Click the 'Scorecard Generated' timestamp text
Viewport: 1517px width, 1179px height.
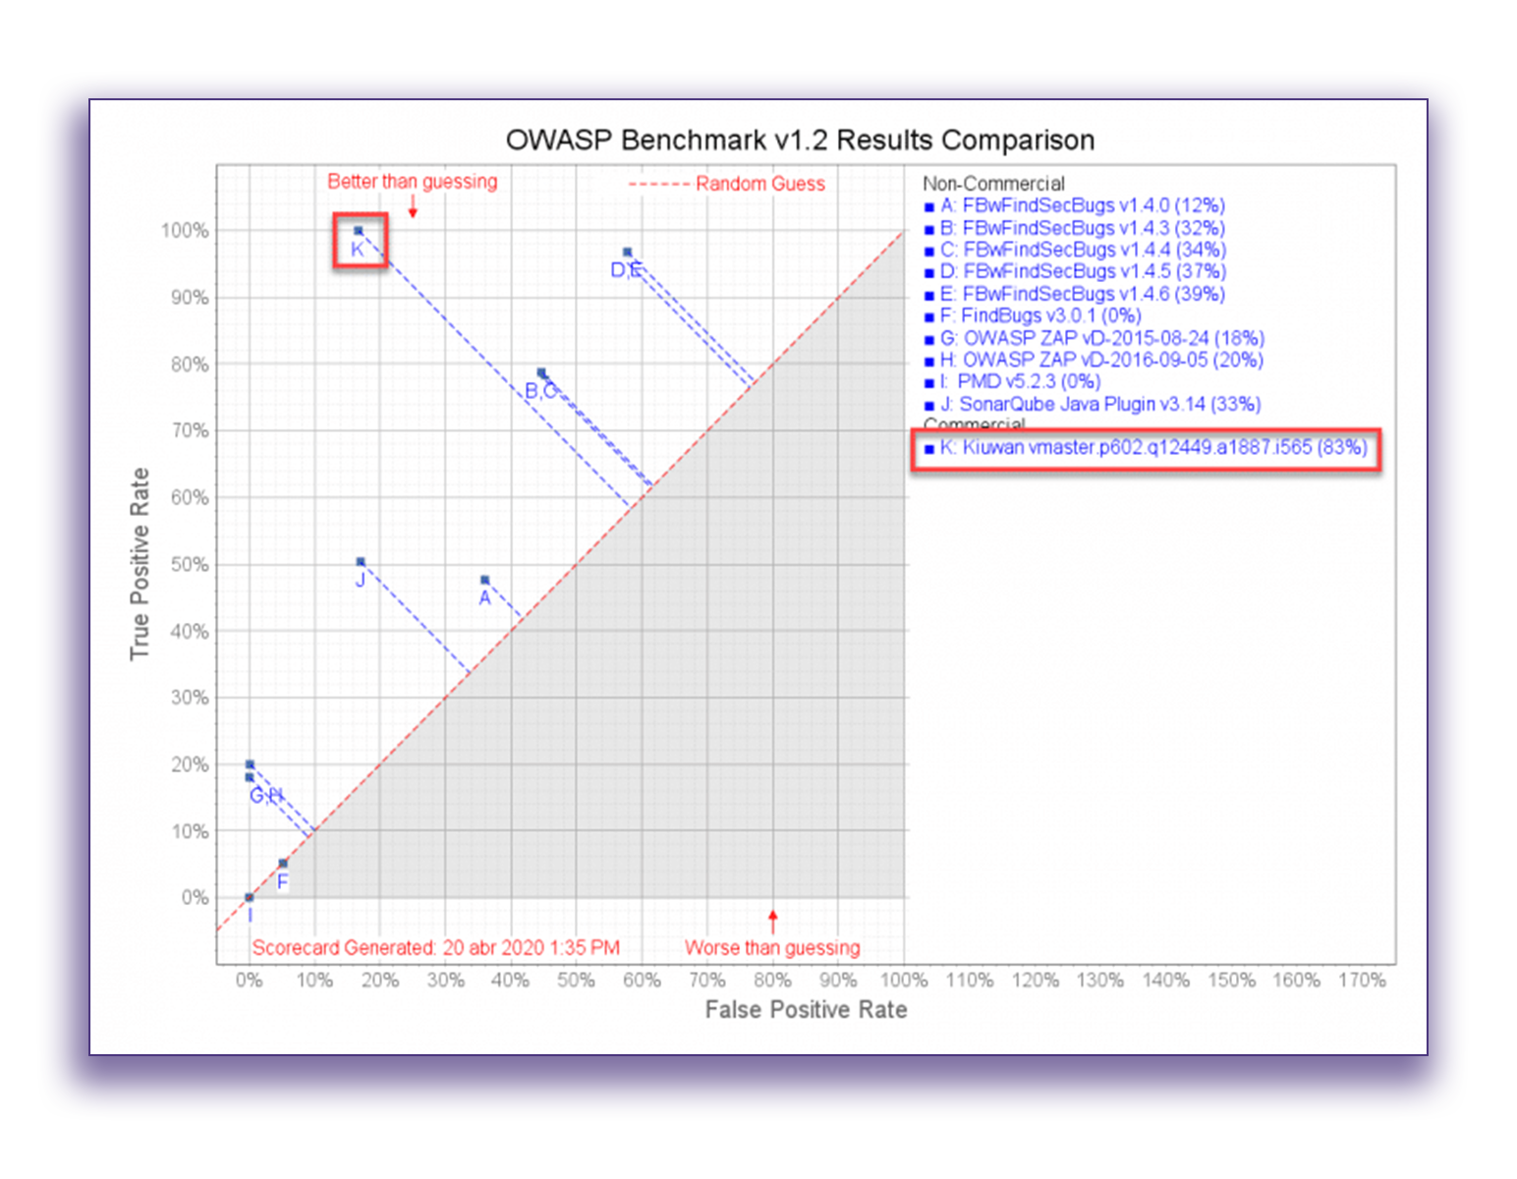(x=436, y=948)
